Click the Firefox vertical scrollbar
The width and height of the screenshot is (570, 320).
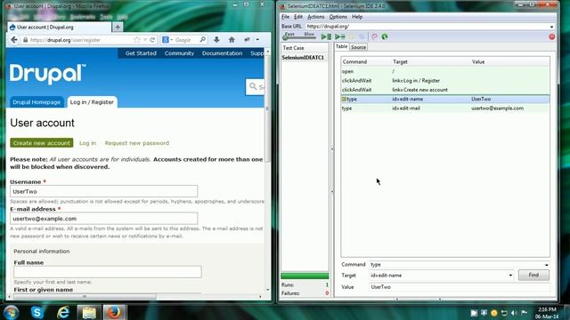tap(267, 108)
